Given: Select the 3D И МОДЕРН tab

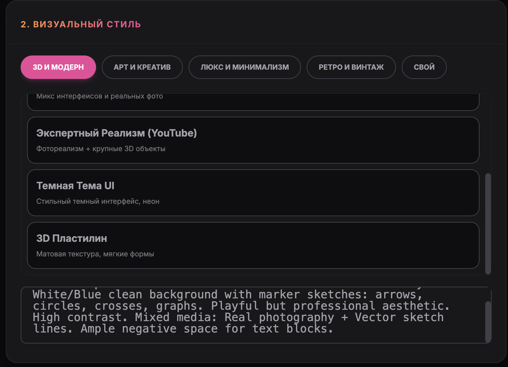Looking at the screenshot, I should [x=58, y=67].
